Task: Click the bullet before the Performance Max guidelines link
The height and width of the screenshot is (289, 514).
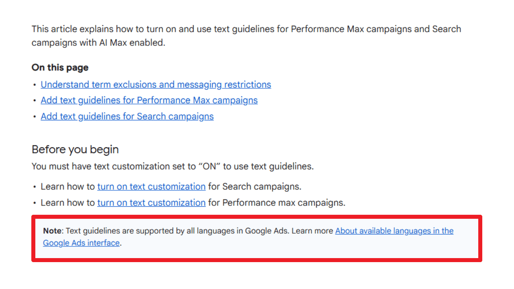Action: coord(35,101)
